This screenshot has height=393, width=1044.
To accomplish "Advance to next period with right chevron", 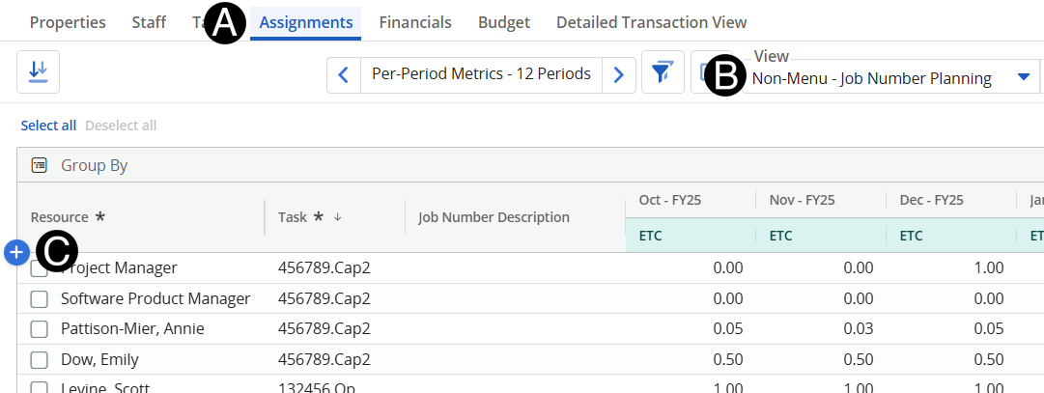I will click(619, 74).
